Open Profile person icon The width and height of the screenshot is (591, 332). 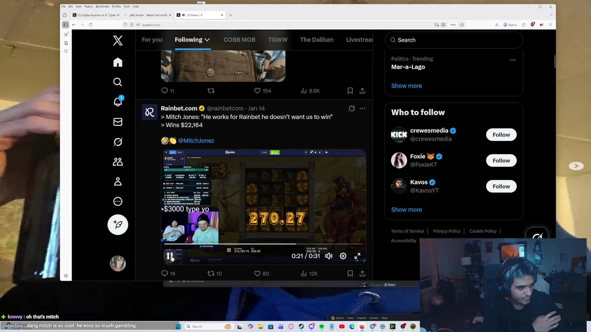[x=118, y=182]
